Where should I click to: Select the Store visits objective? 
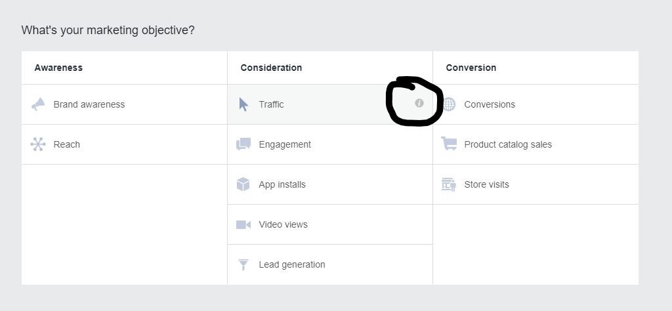[486, 184]
